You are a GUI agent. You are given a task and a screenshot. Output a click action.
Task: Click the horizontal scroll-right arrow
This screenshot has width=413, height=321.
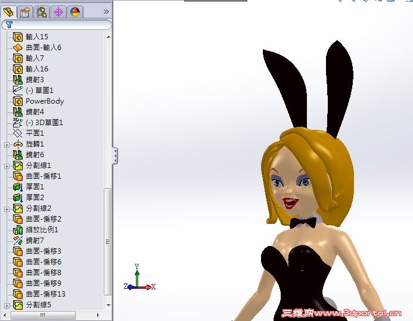pos(98,315)
